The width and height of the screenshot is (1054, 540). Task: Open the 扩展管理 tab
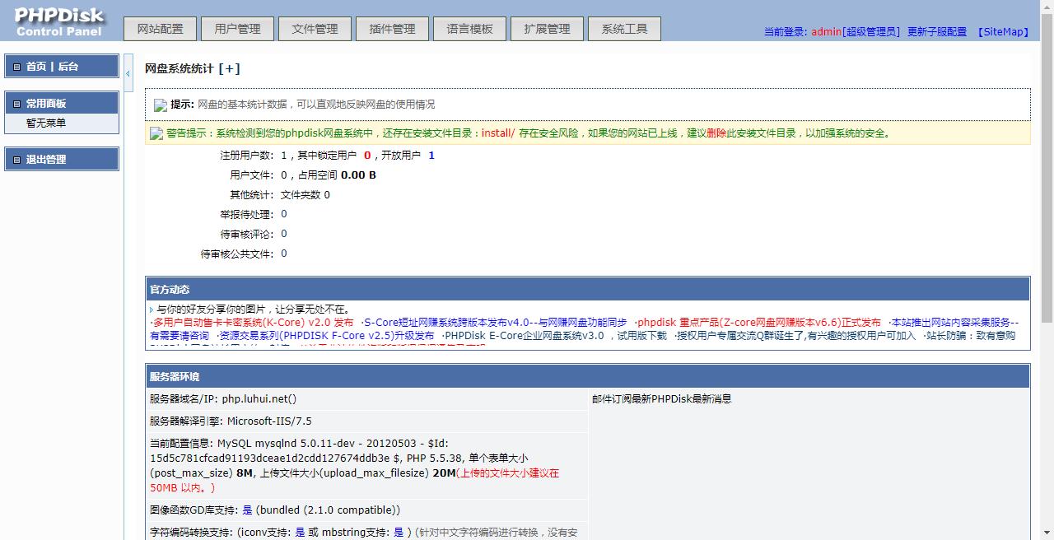(547, 29)
